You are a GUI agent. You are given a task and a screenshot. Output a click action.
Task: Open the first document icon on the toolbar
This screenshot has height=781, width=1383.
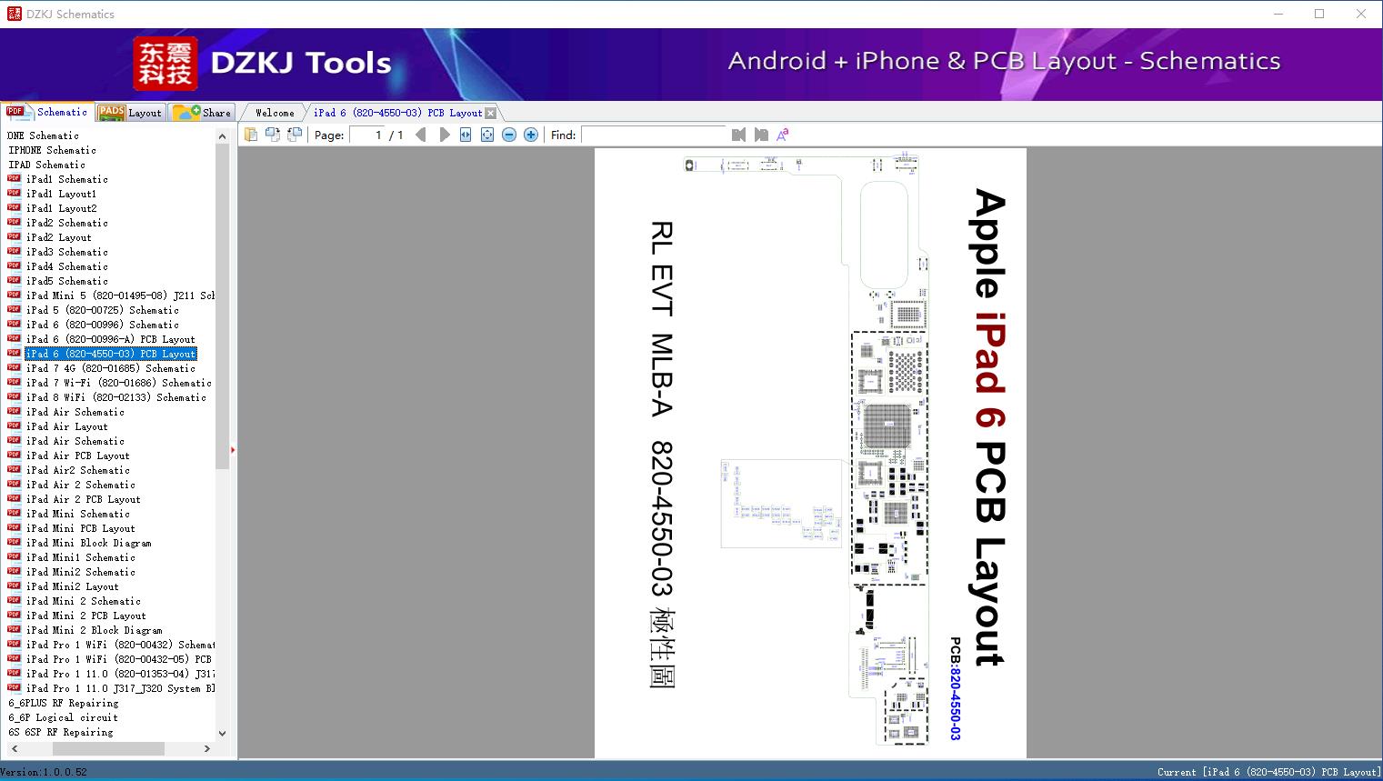(251, 134)
